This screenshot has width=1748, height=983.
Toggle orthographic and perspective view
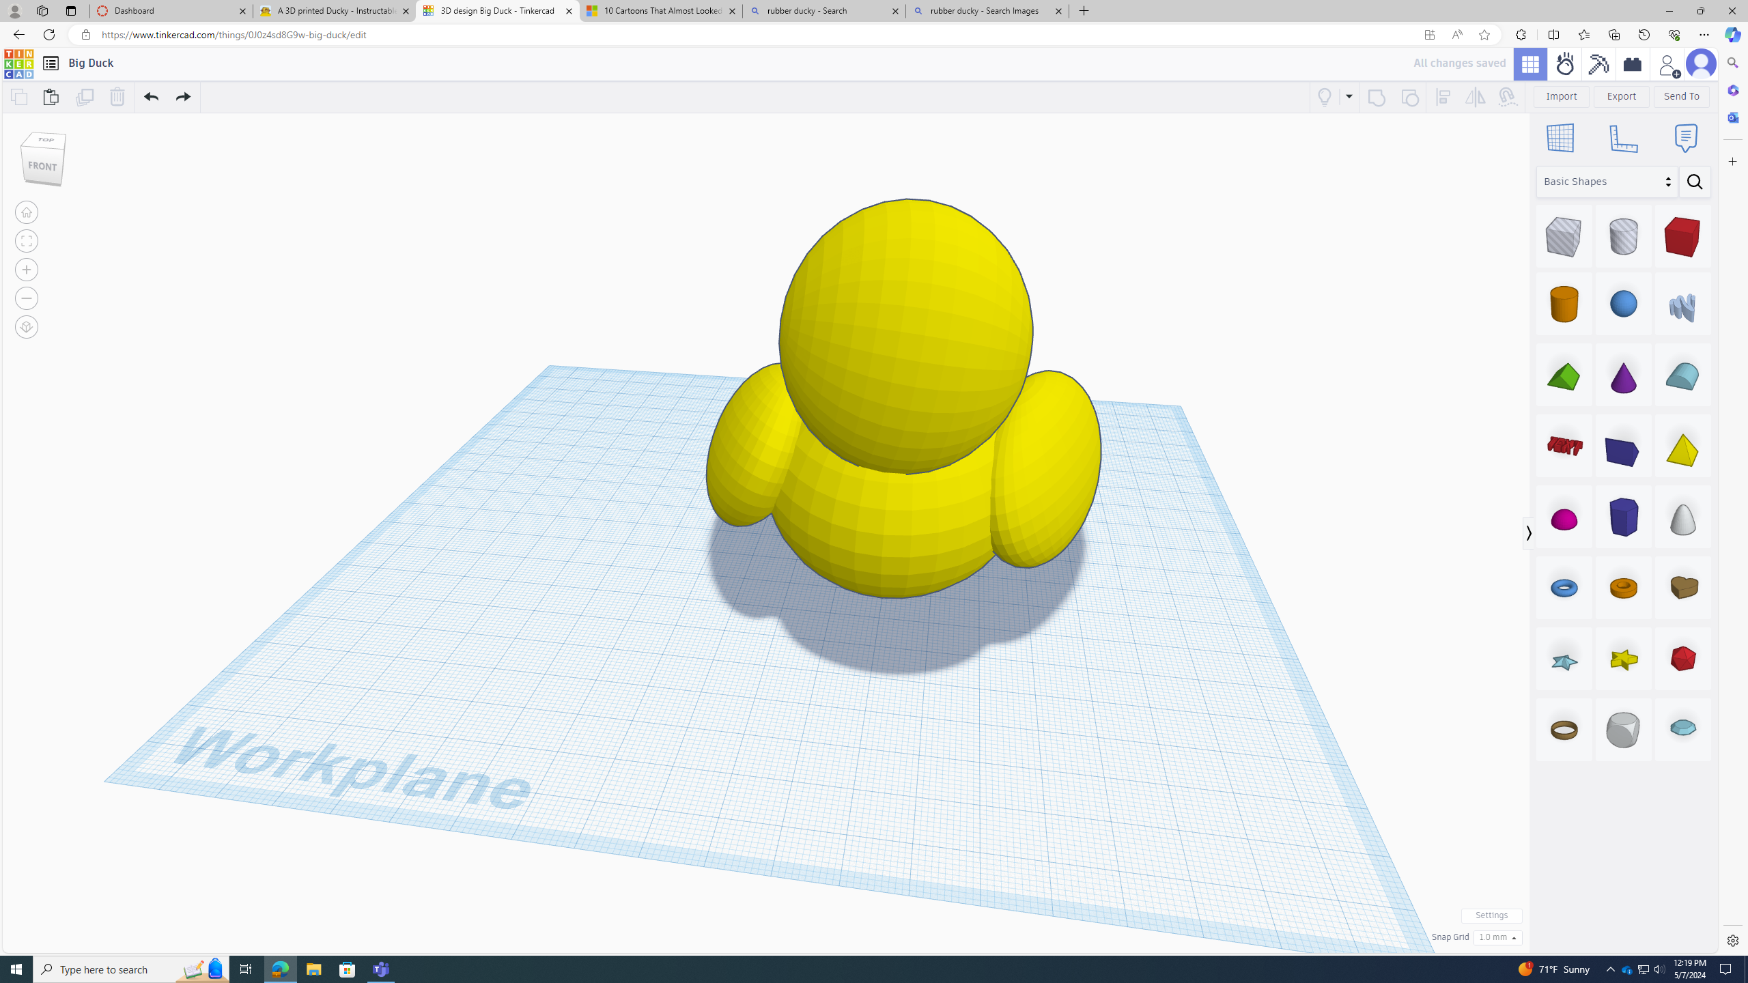pyautogui.click(x=27, y=327)
